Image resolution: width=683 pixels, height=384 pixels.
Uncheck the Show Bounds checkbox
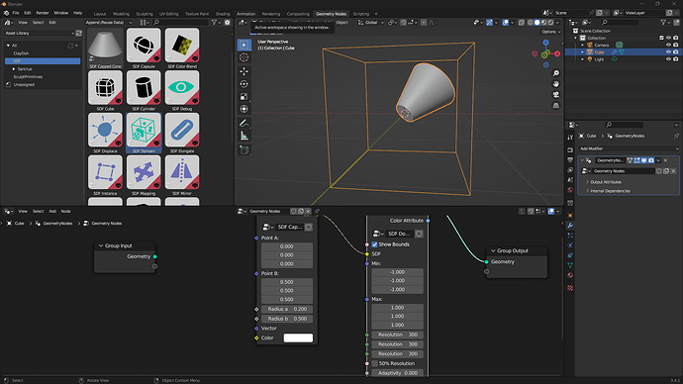[374, 244]
